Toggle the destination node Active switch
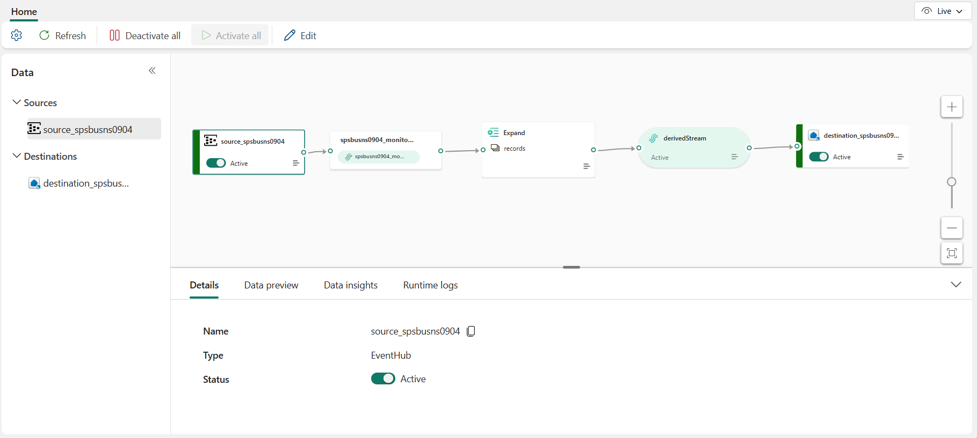Screen dimensions: 977x438 (819, 157)
